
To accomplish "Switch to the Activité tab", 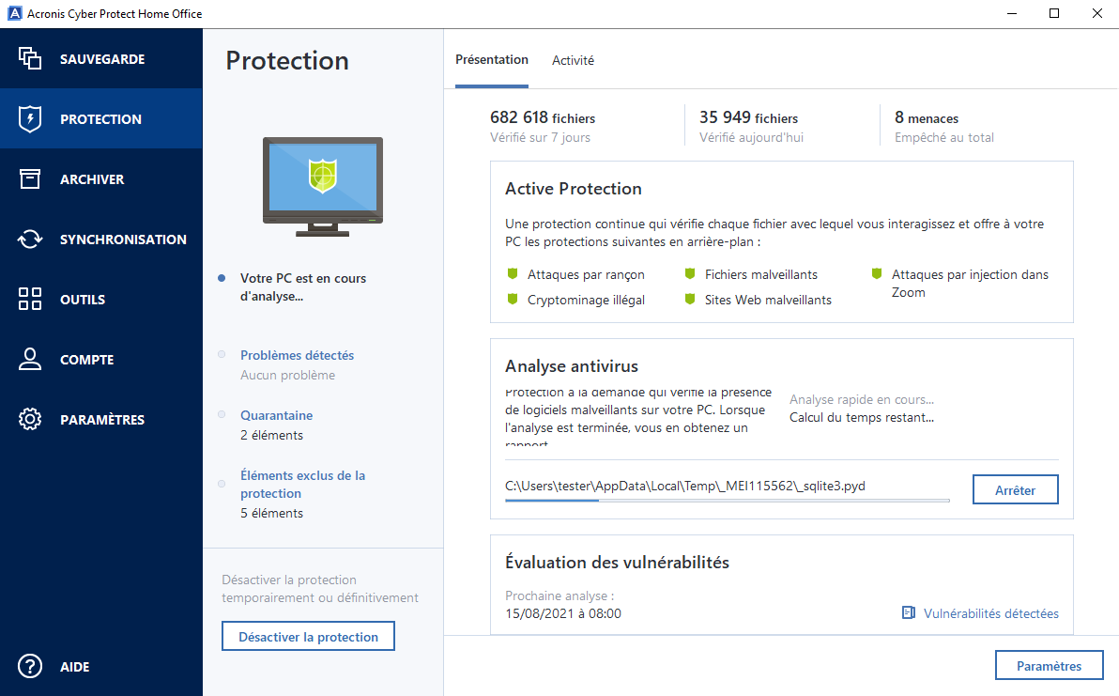I will click(573, 60).
